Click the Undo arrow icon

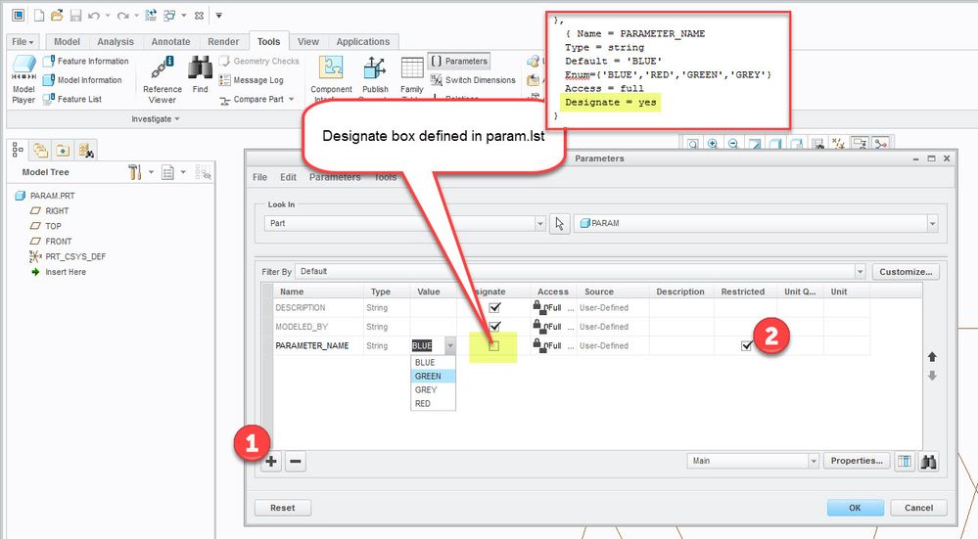94,15
